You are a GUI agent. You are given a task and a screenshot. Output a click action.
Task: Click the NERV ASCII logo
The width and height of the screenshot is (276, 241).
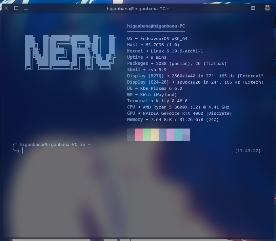(70, 52)
